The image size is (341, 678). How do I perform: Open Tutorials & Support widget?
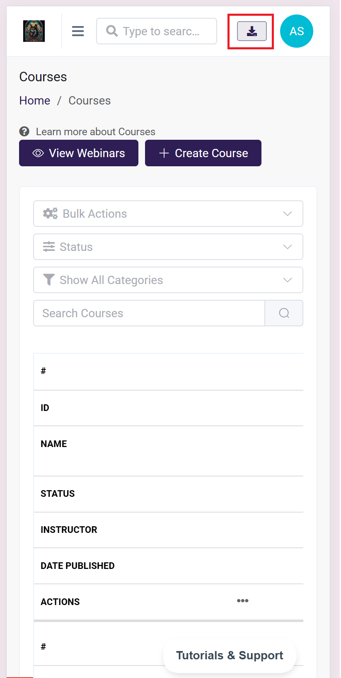pyautogui.click(x=230, y=655)
